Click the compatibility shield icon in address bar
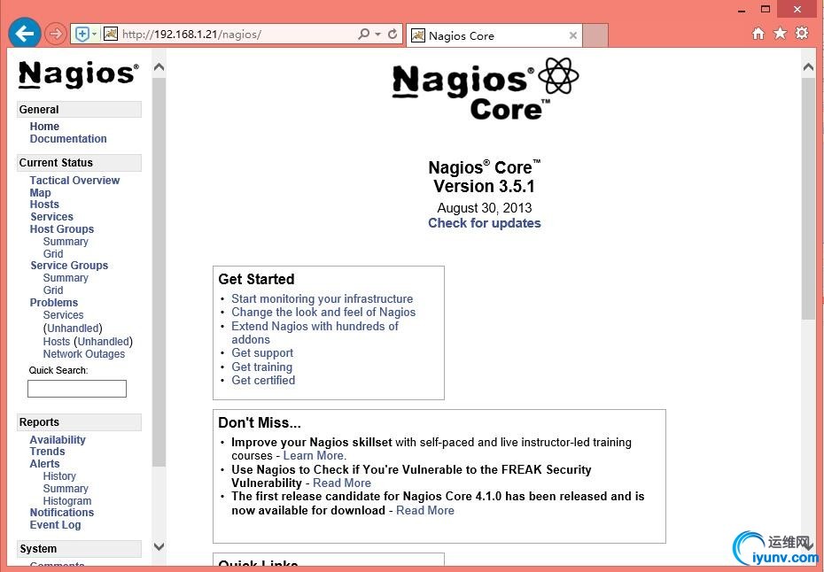824x572 pixels. pyautogui.click(x=82, y=35)
